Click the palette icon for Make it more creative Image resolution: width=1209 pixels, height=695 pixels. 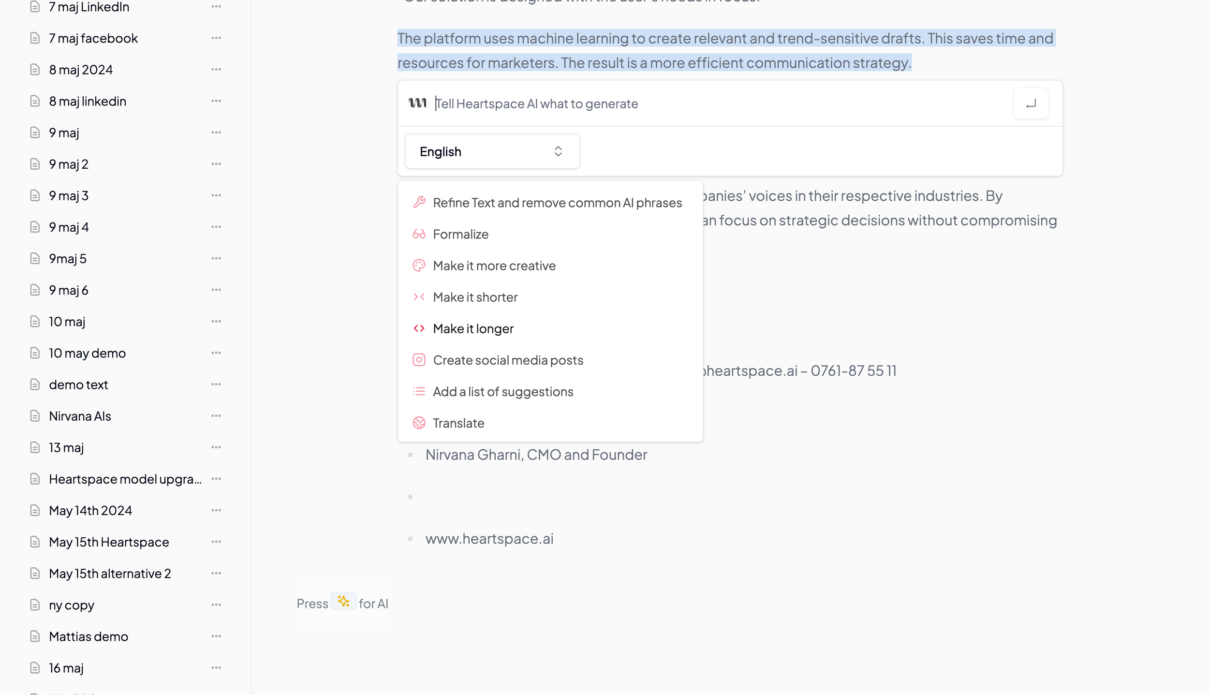[x=419, y=265]
